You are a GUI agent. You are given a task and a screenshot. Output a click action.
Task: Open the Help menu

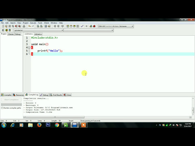[x=61, y=23]
